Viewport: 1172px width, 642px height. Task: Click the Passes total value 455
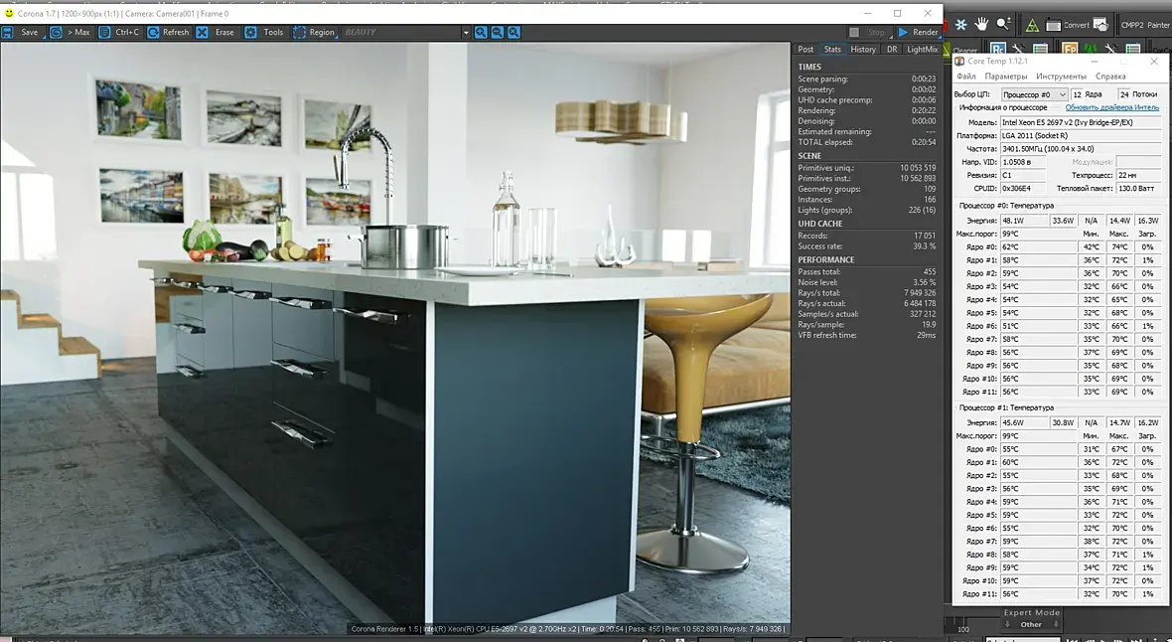point(929,272)
